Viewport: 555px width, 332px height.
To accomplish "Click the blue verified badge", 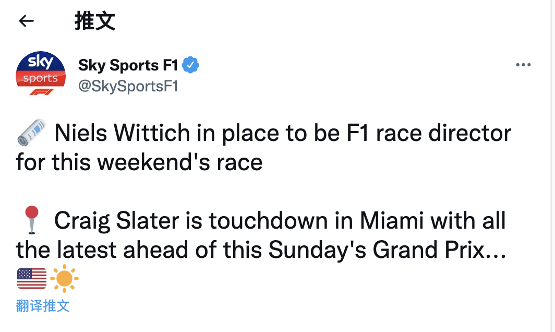I will (191, 65).
